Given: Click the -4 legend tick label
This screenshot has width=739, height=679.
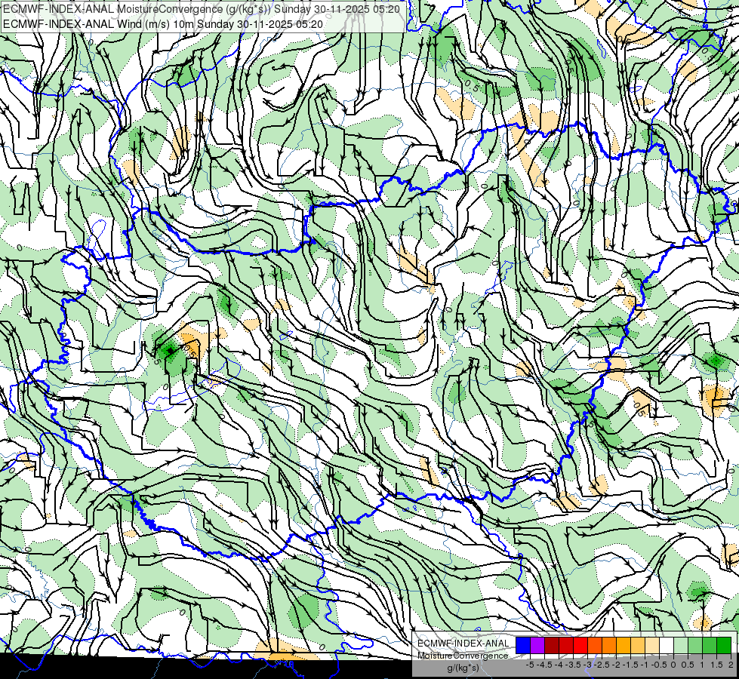Looking at the screenshot, I should coord(559,665).
